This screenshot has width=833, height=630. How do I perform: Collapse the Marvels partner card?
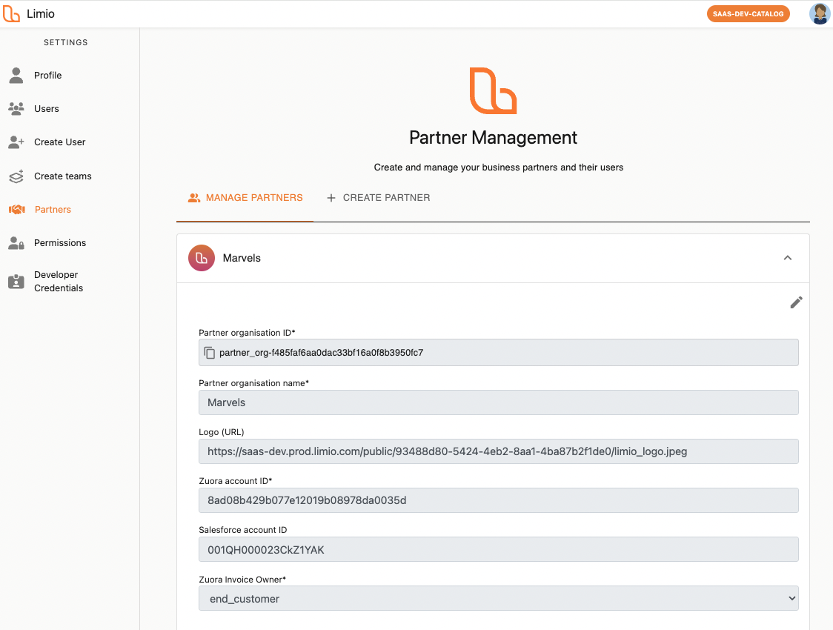point(787,258)
